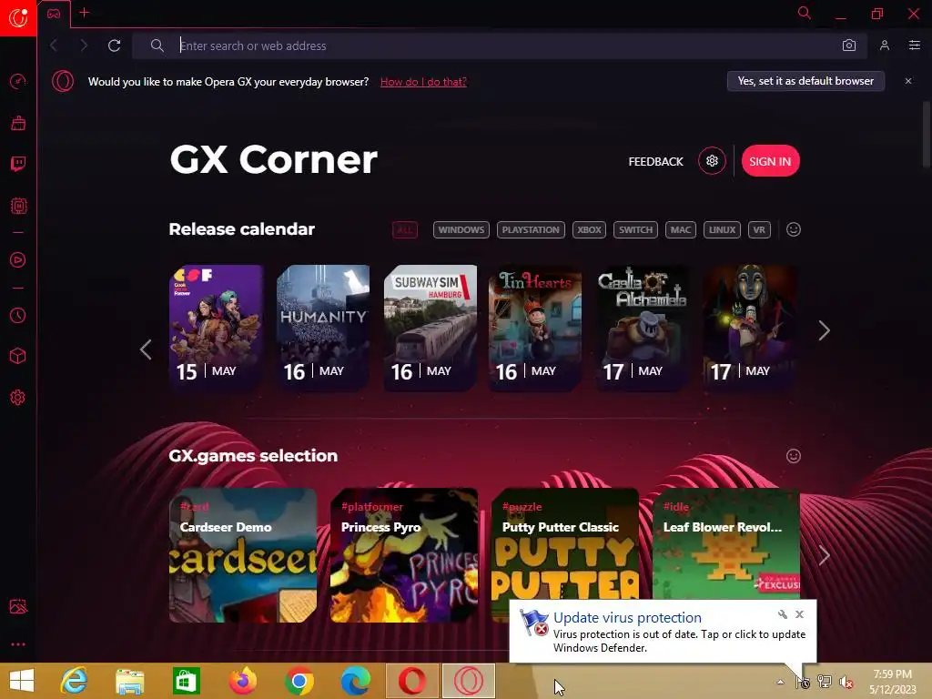Click the Update virus protection notification title
Image resolution: width=932 pixels, height=699 pixels.
click(x=627, y=618)
